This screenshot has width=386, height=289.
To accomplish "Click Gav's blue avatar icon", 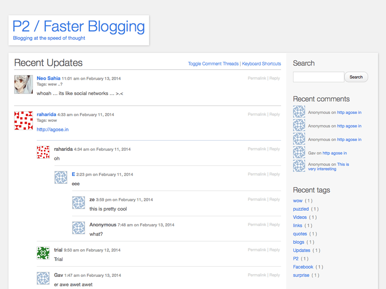I will [43, 278].
